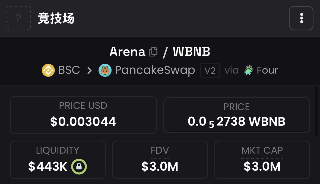This screenshot has width=320, height=184.
Task: Click the WBNB price box
Action: tap(236, 115)
